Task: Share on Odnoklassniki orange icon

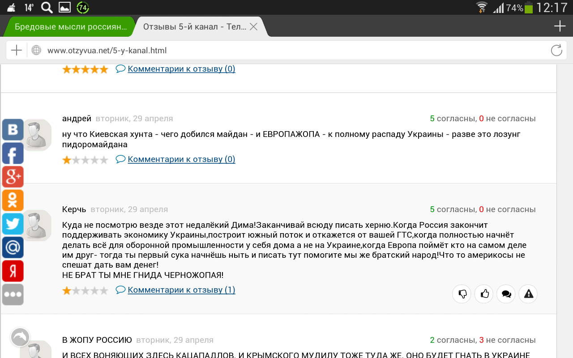Action: coord(13,200)
